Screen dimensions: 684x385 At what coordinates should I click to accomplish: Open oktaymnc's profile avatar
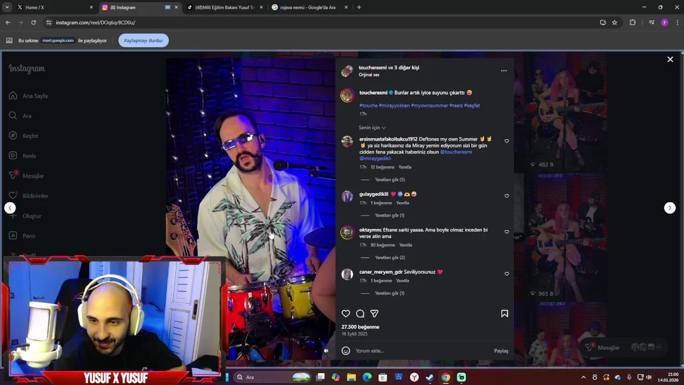pyautogui.click(x=347, y=233)
